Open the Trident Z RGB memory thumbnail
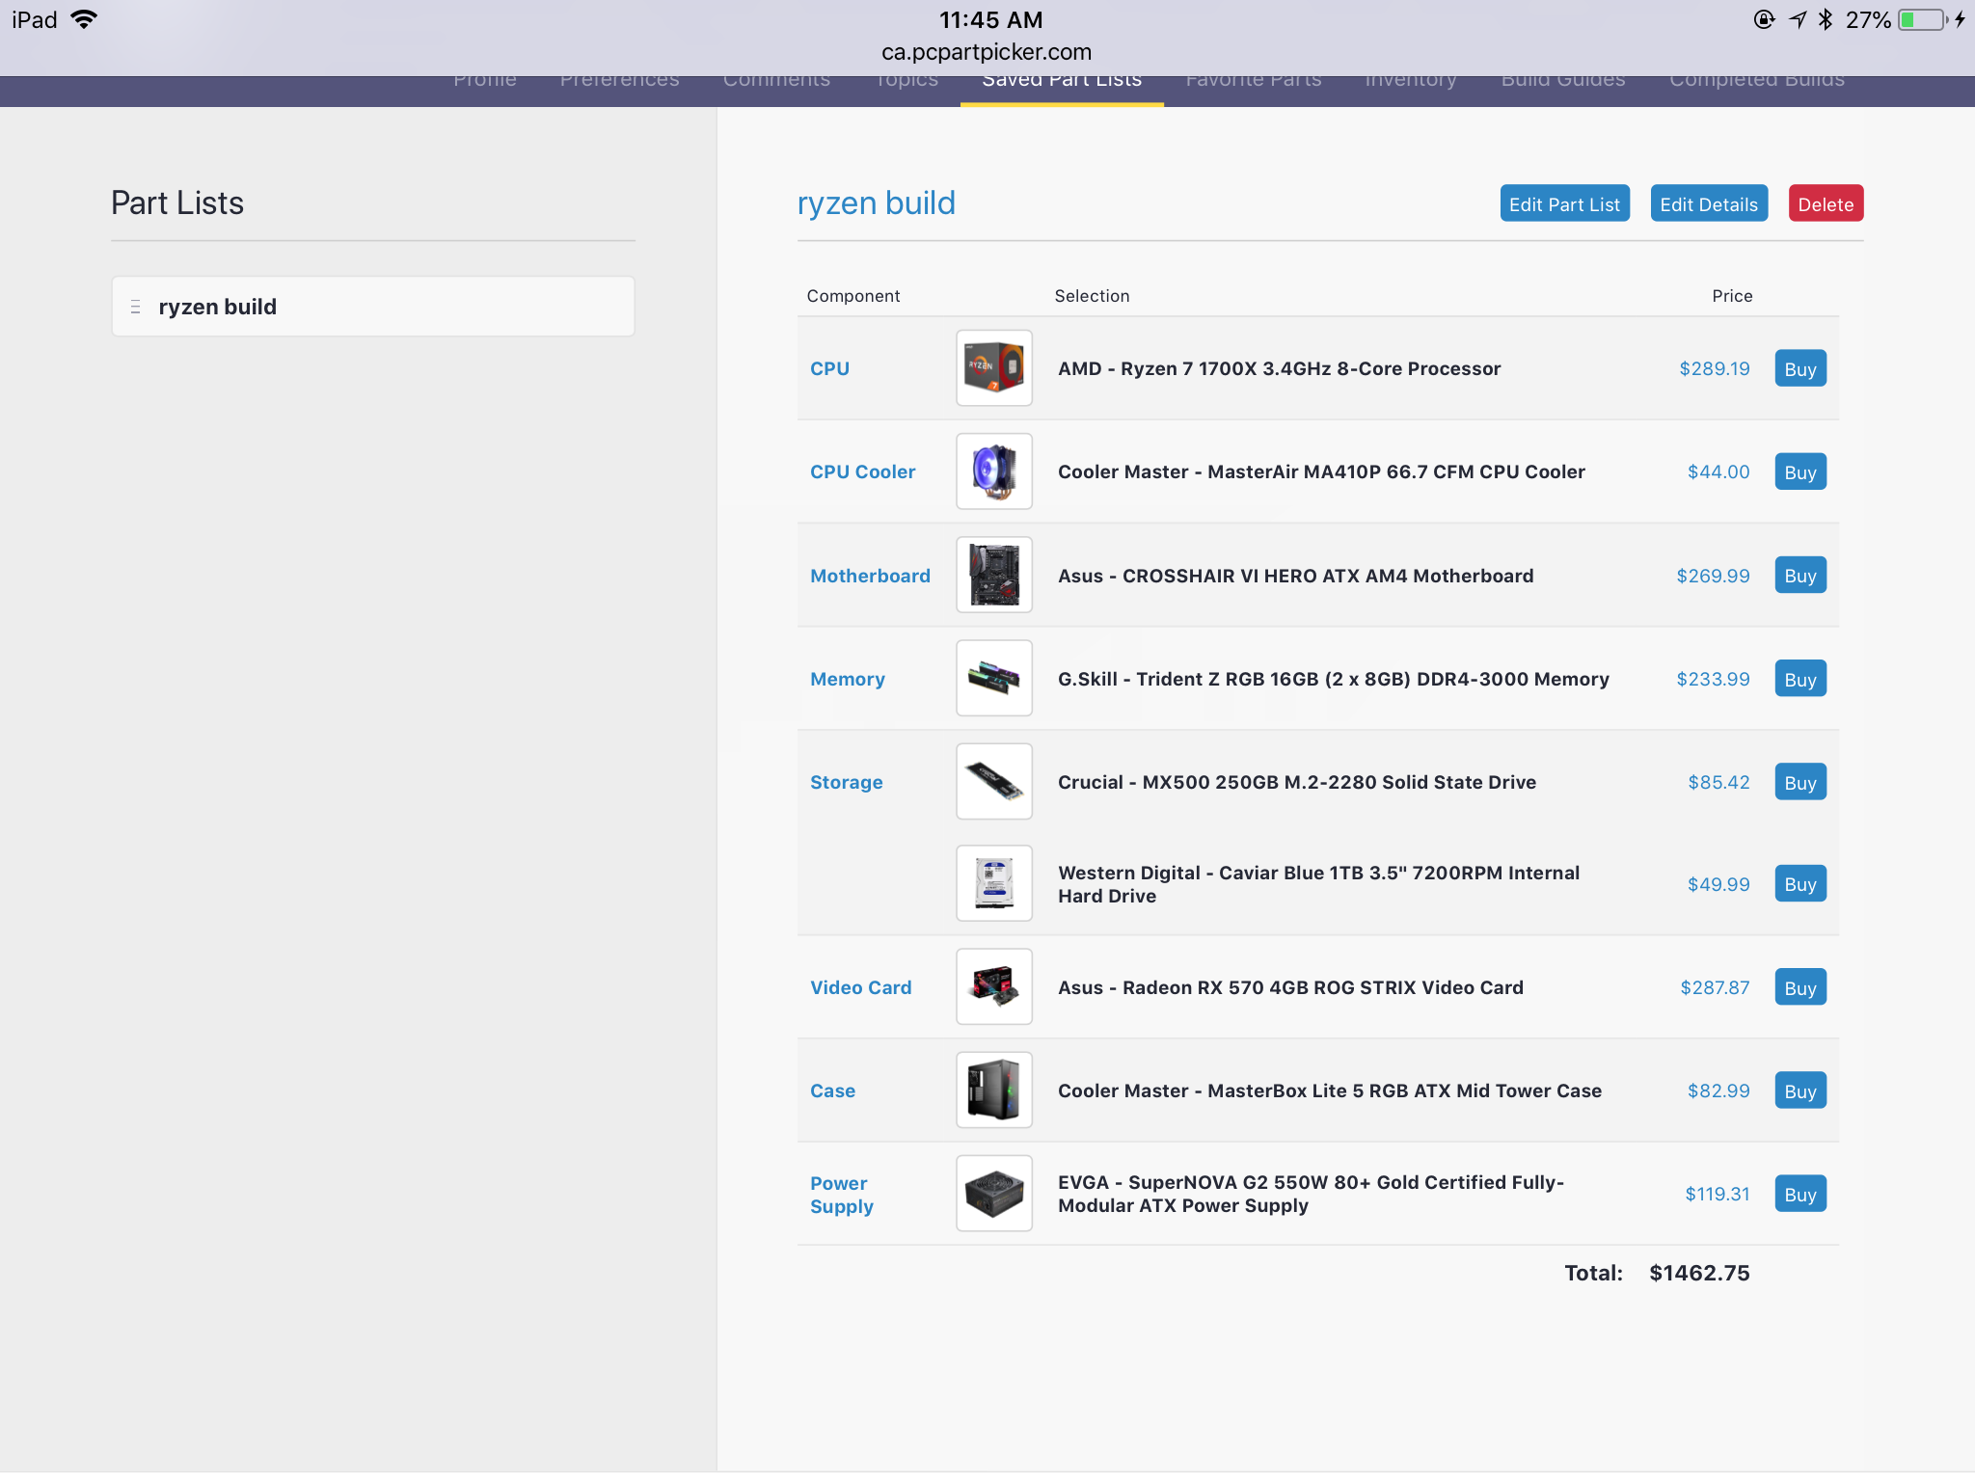 (994, 678)
